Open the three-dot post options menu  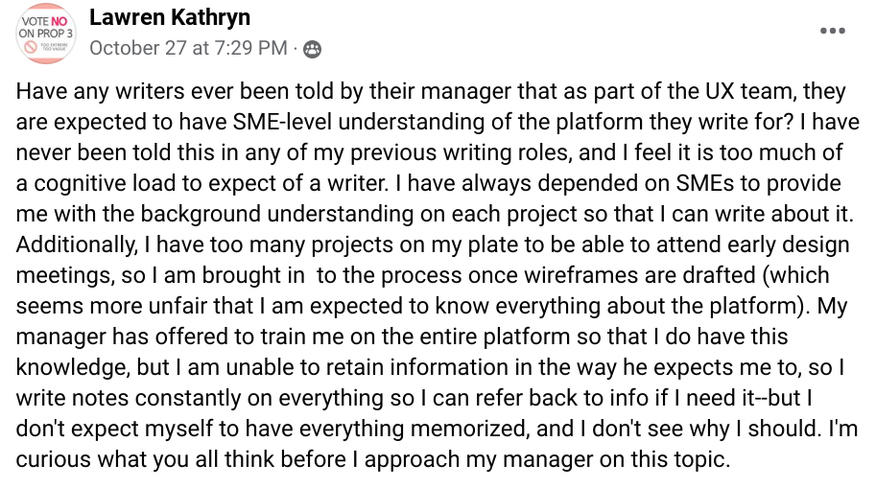[x=833, y=31]
